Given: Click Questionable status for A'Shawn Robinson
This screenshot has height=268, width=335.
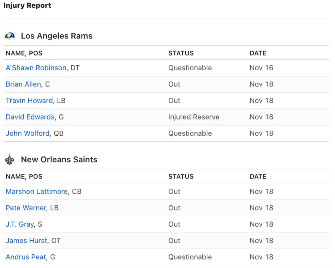Looking at the screenshot, I should (190, 68).
